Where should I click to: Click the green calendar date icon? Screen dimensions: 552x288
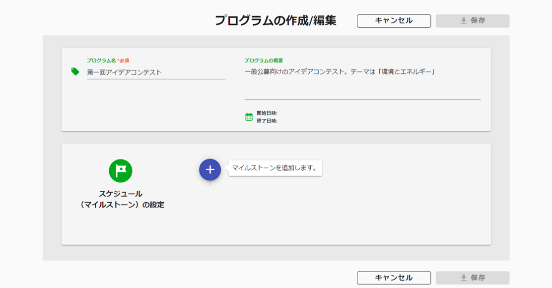[x=249, y=117]
